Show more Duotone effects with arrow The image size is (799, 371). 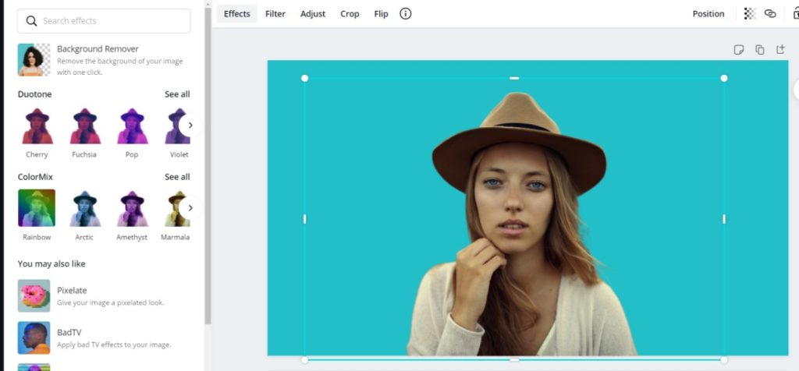190,125
